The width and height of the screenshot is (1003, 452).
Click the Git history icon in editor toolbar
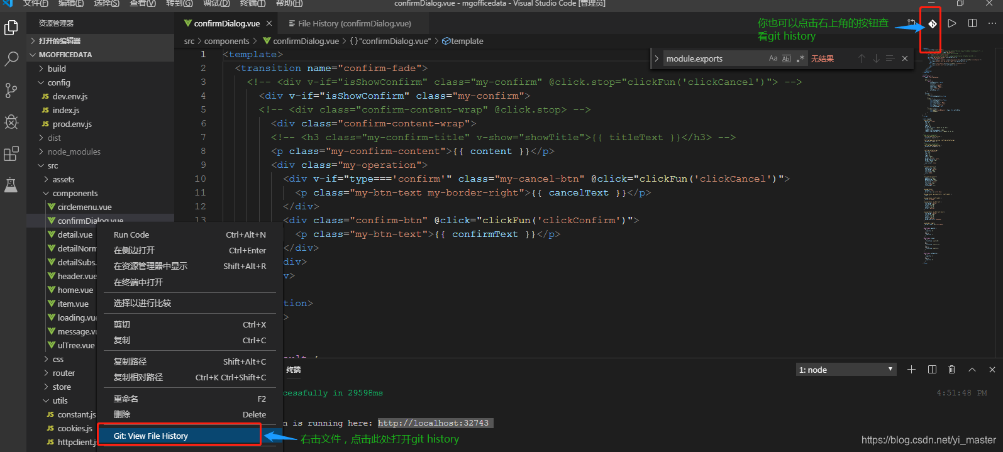[x=933, y=24]
